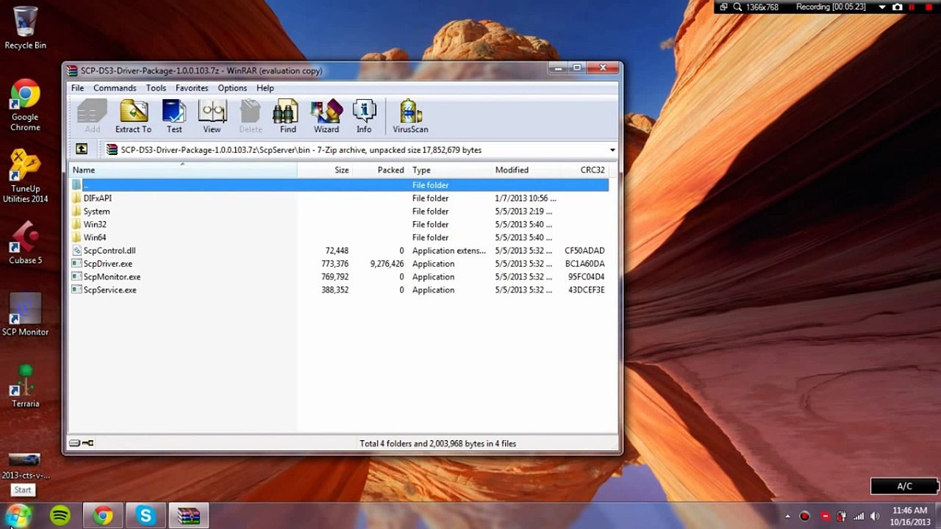Open Terraria desktop shortcut
Screen dimensions: 941x529
[25, 386]
